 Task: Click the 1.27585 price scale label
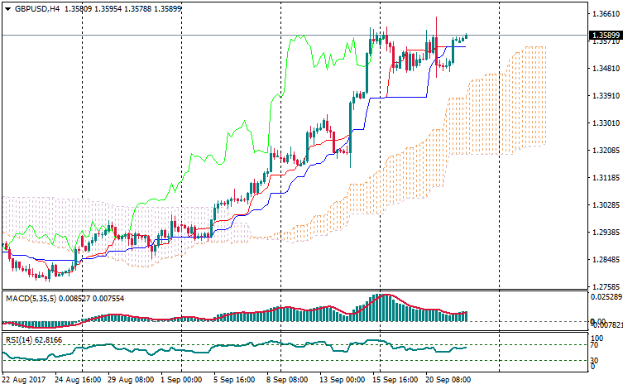coord(603,286)
